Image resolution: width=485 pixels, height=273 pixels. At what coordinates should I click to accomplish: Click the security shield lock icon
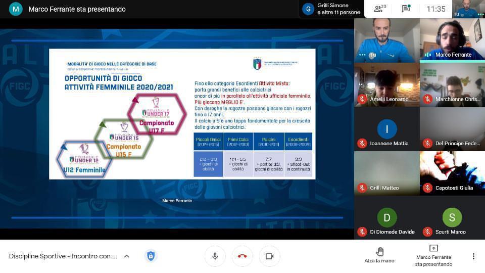(151, 256)
